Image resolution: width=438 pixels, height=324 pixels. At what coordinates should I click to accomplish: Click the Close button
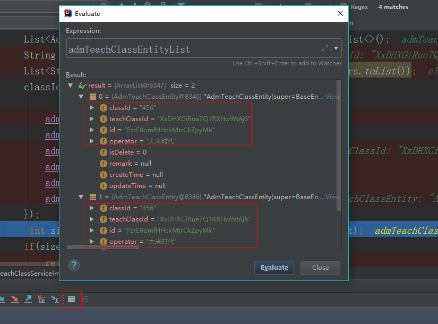pyautogui.click(x=320, y=268)
